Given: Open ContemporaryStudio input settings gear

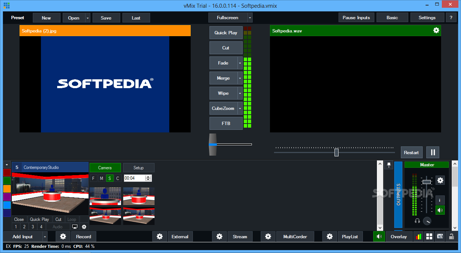Looking at the screenshot, I should click(84, 227).
